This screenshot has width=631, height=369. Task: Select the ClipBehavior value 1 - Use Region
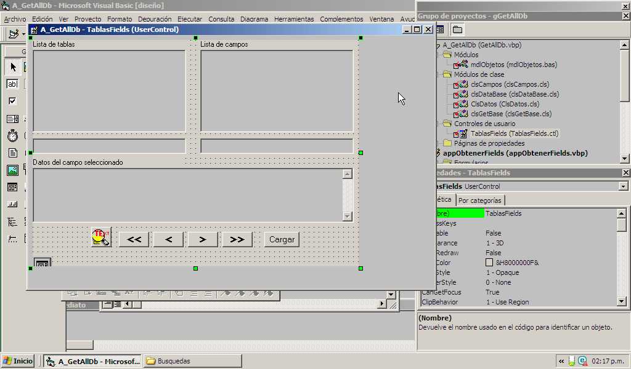(508, 302)
